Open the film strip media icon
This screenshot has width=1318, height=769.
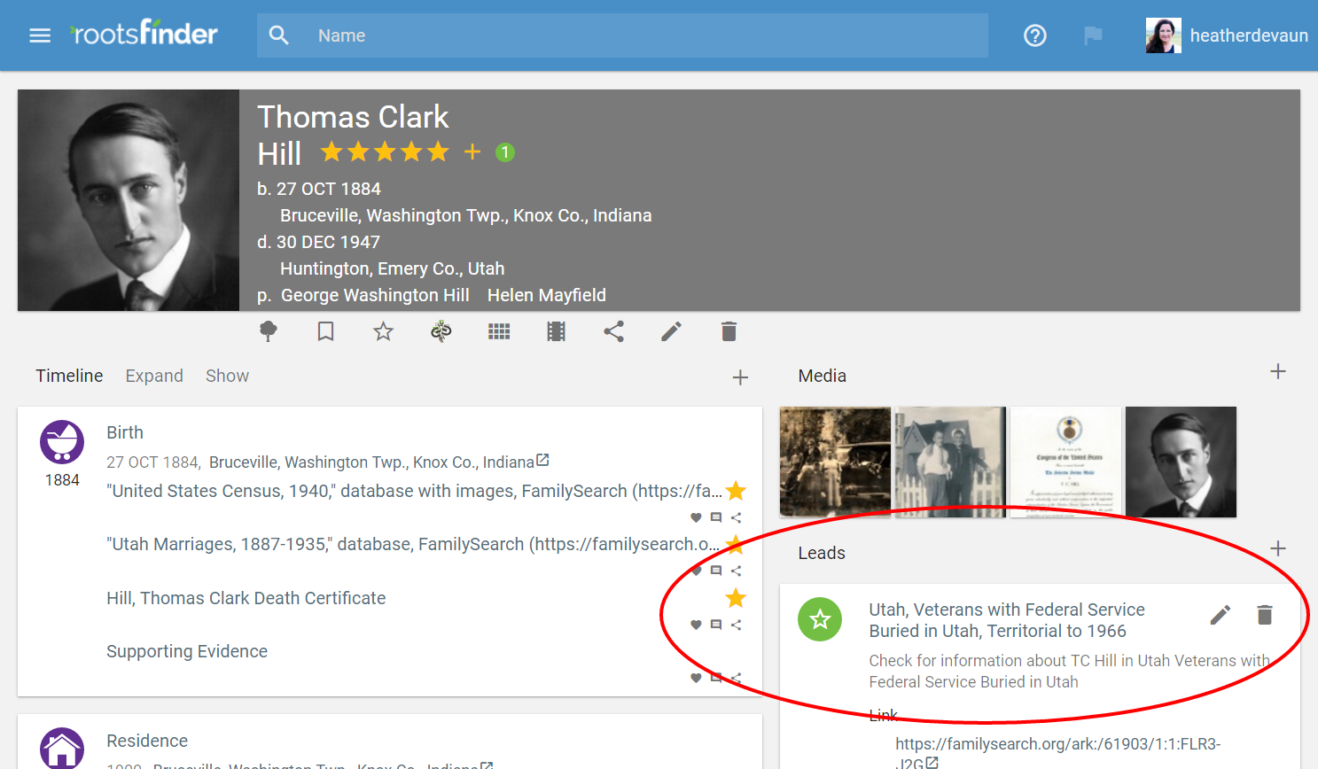pos(556,331)
